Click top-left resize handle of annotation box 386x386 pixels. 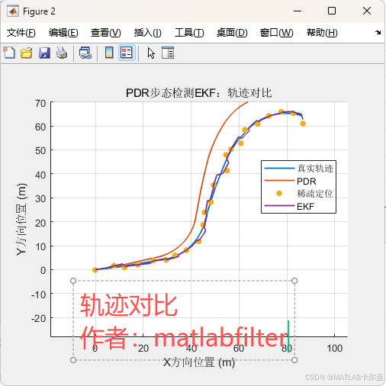(73, 281)
